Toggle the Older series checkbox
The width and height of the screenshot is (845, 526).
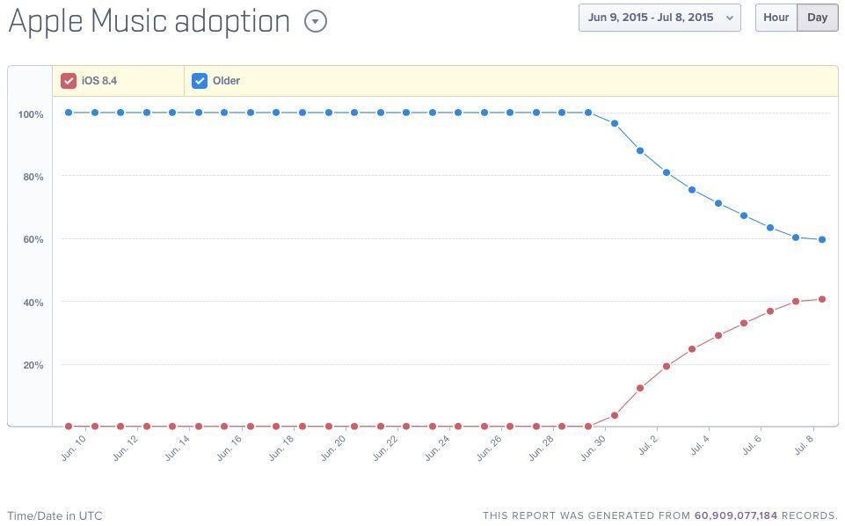[x=200, y=81]
